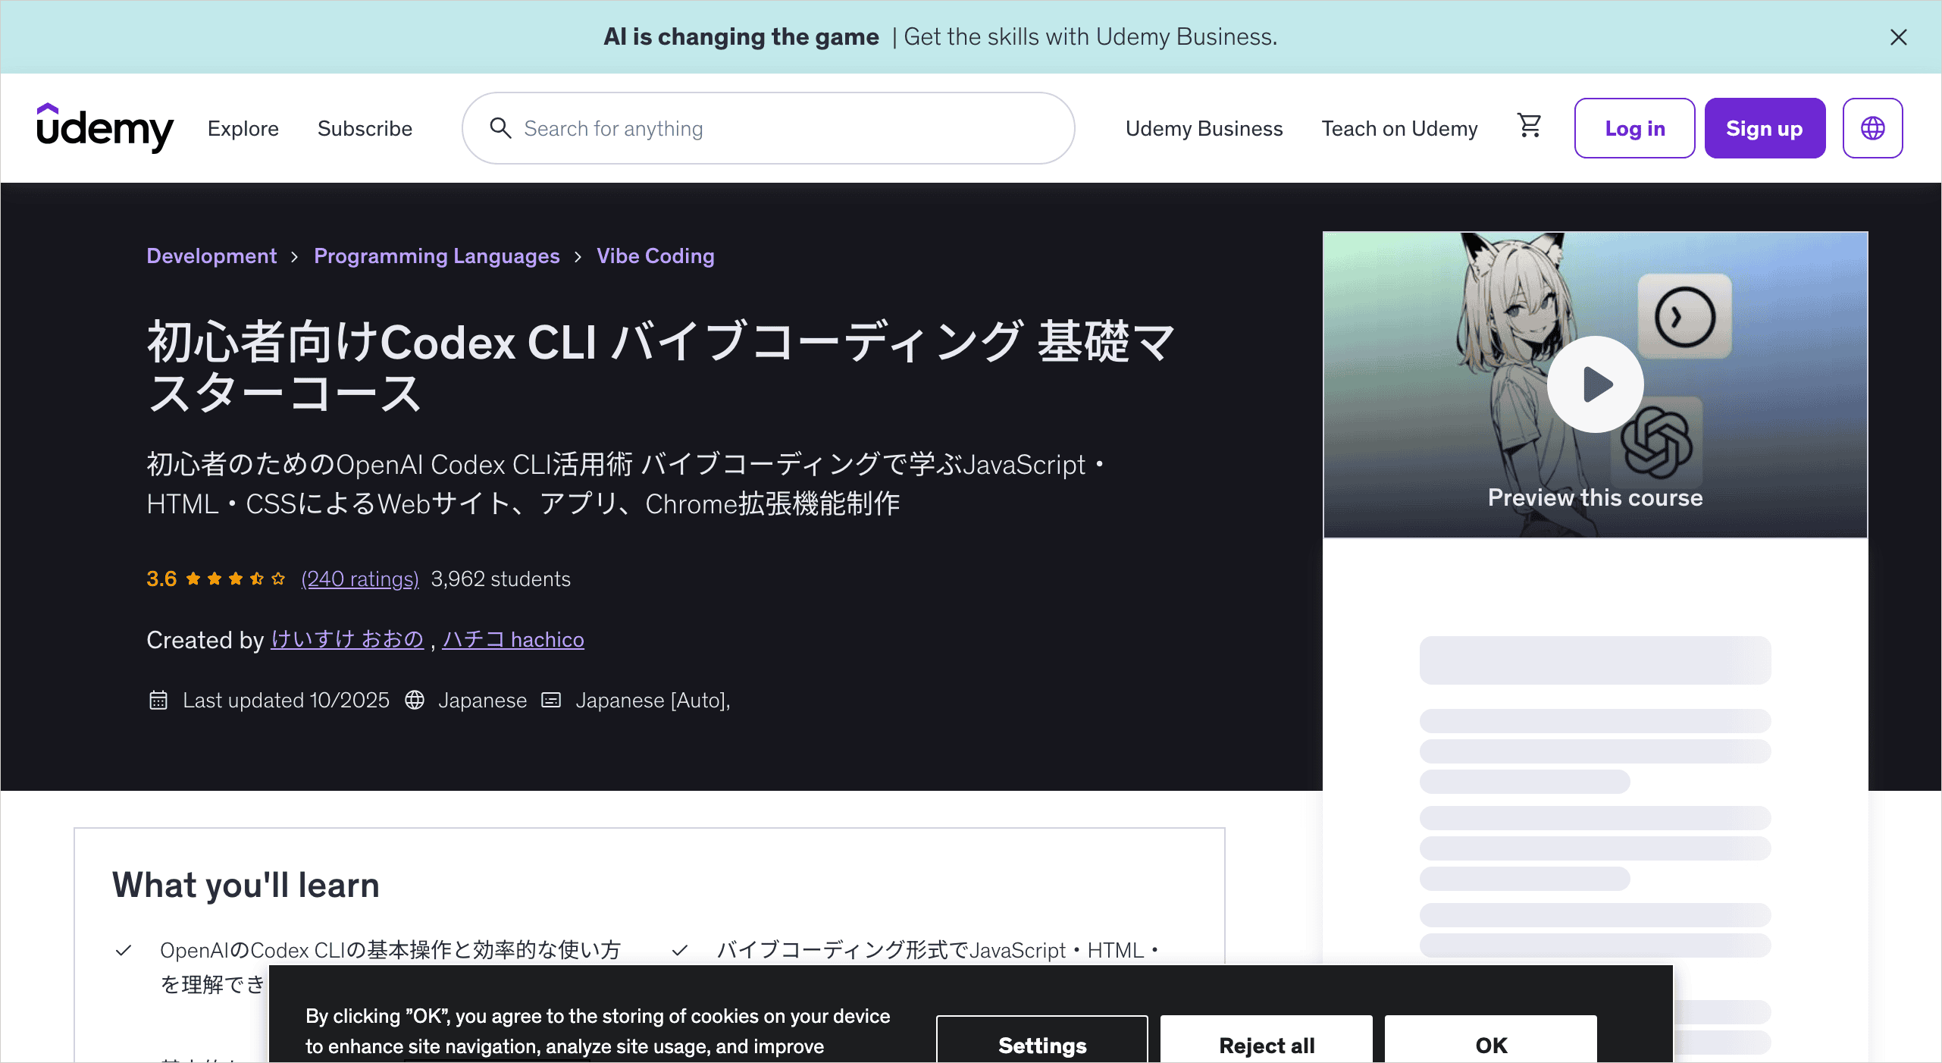Click the Sign up button
Screen dimensions: 1942x1063
(x=1765, y=128)
